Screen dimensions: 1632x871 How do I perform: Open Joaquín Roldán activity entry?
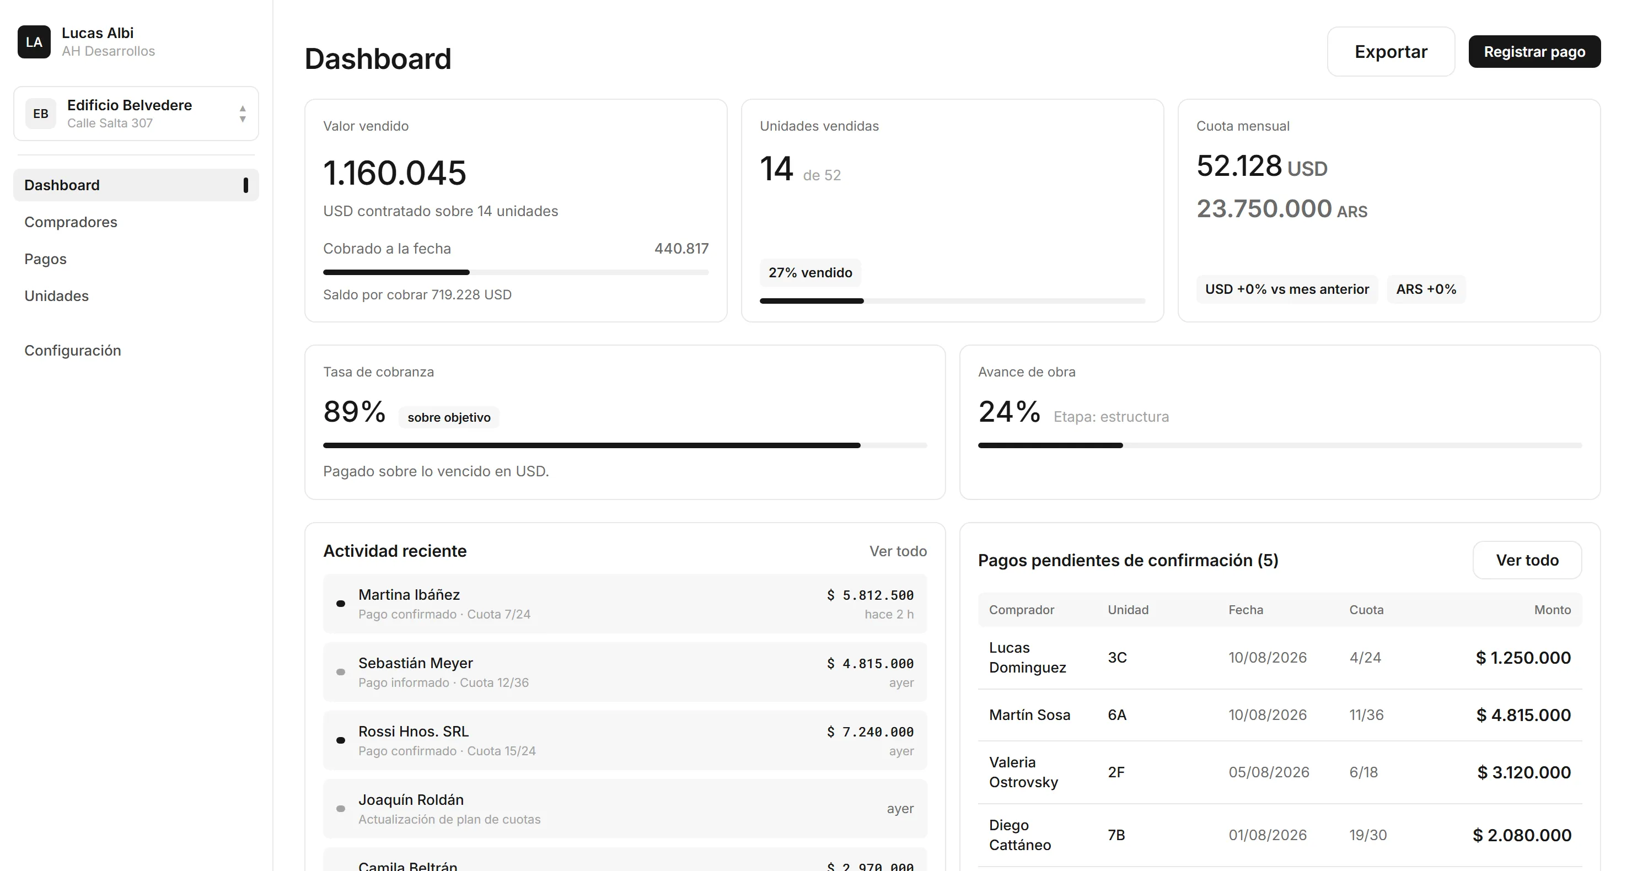[625, 809]
